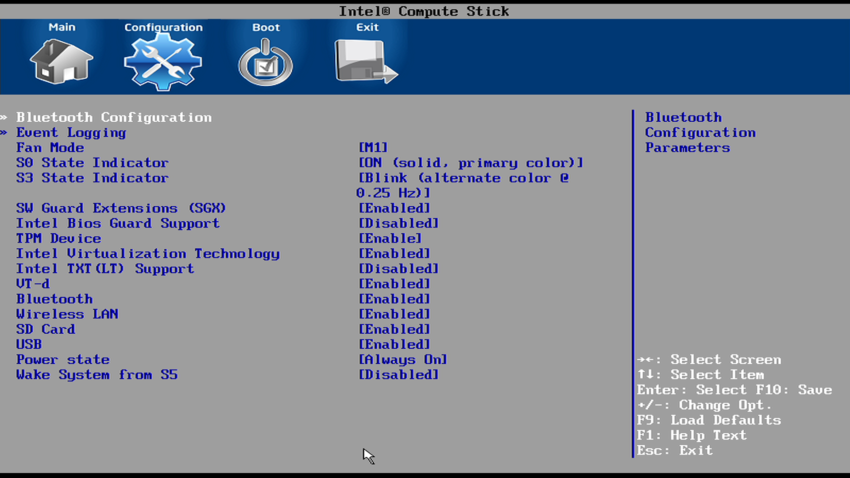Click the Main house icon

pyautogui.click(x=61, y=61)
